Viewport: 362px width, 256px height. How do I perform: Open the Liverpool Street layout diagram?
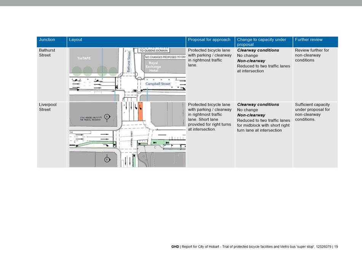128,135
